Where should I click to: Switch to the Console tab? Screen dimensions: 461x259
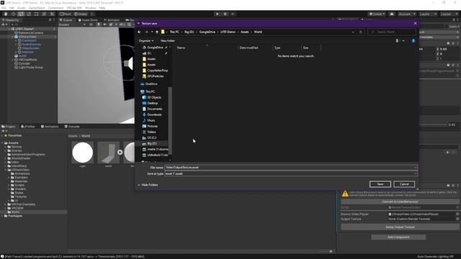(72, 127)
